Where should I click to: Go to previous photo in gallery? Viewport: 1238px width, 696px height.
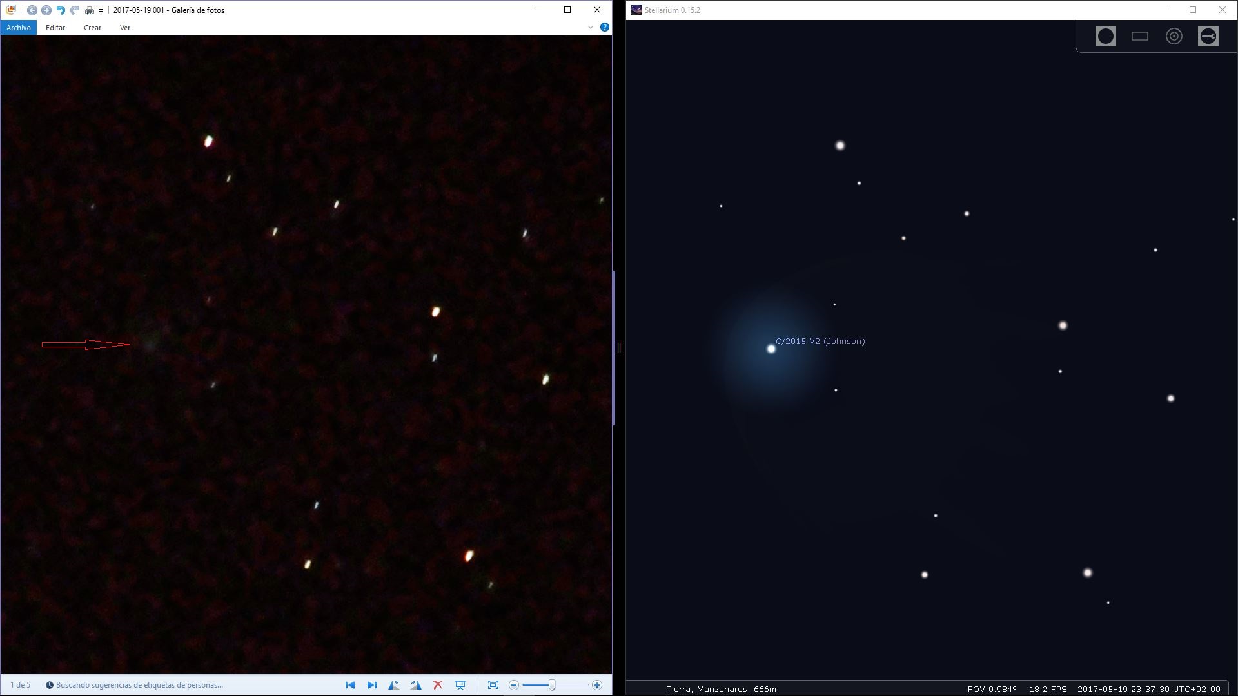tap(349, 685)
